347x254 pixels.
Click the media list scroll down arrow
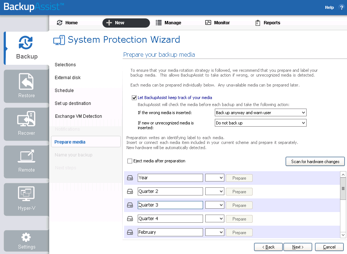343,235
